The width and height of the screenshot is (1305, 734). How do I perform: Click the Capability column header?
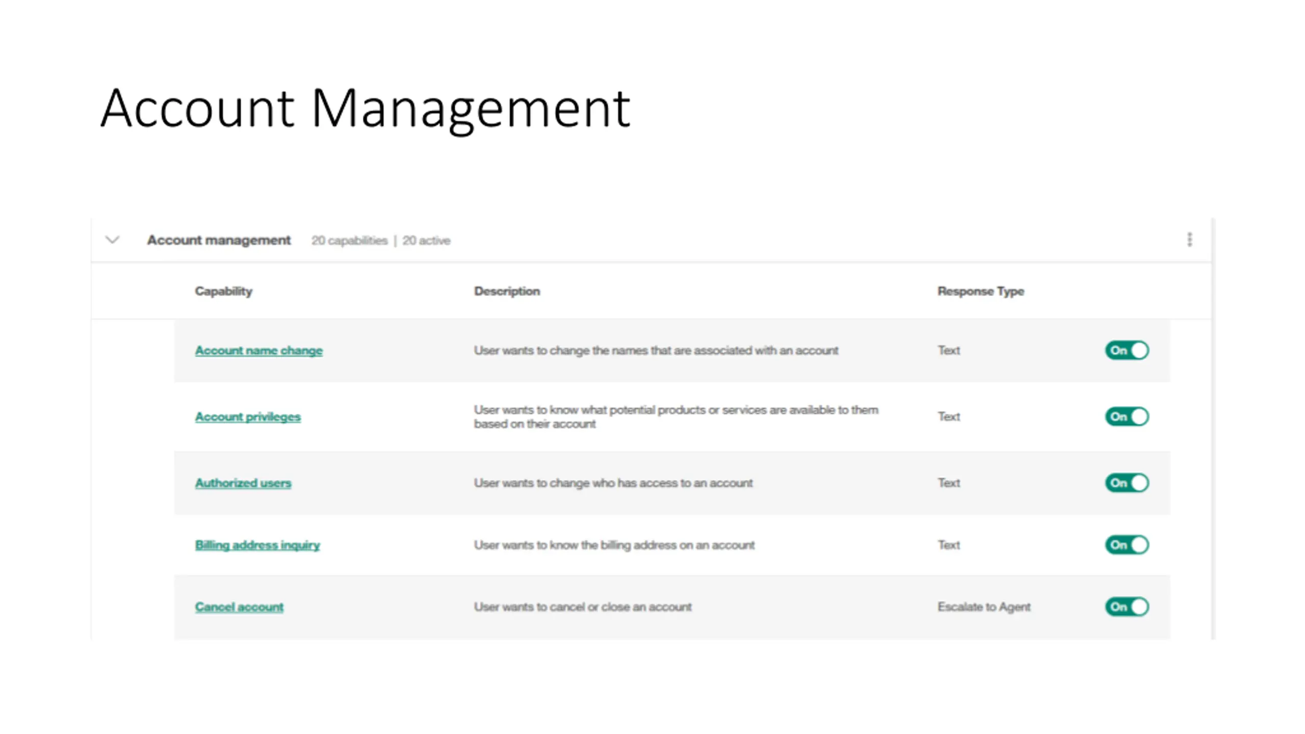click(x=223, y=292)
